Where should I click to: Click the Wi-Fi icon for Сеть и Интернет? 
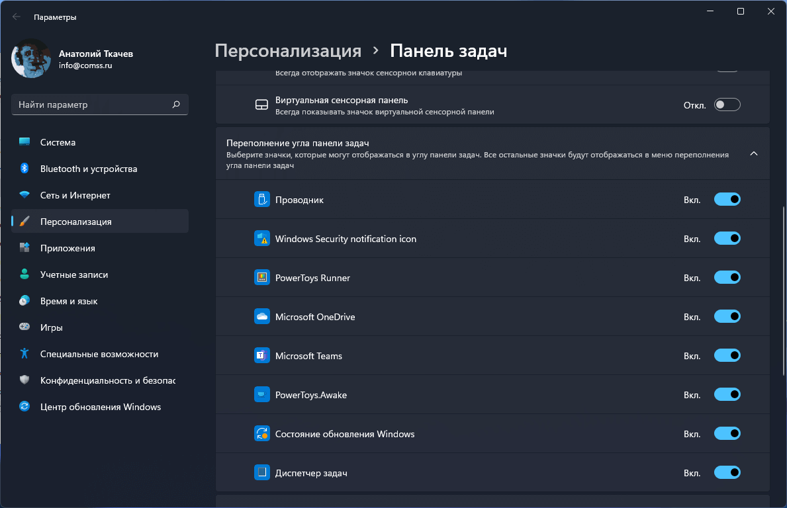[24, 194]
